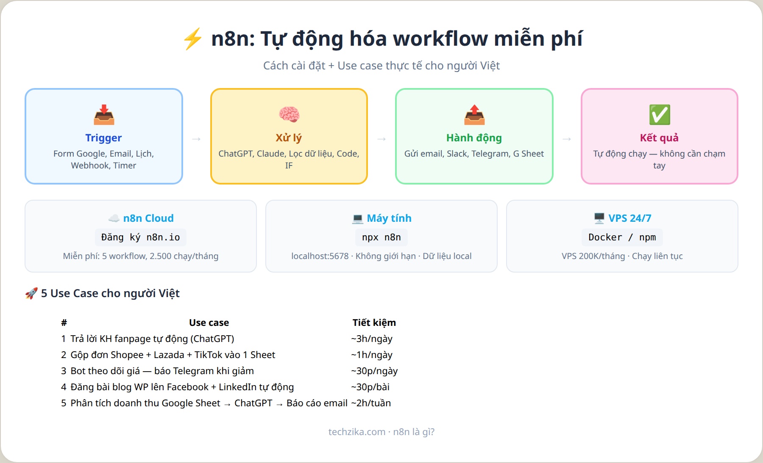Click 'ChatGPT, Claude, Lọc dữ liệu, Code, IF' text
The height and width of the screenshot is (463, 763).
[x=289, y=160]
